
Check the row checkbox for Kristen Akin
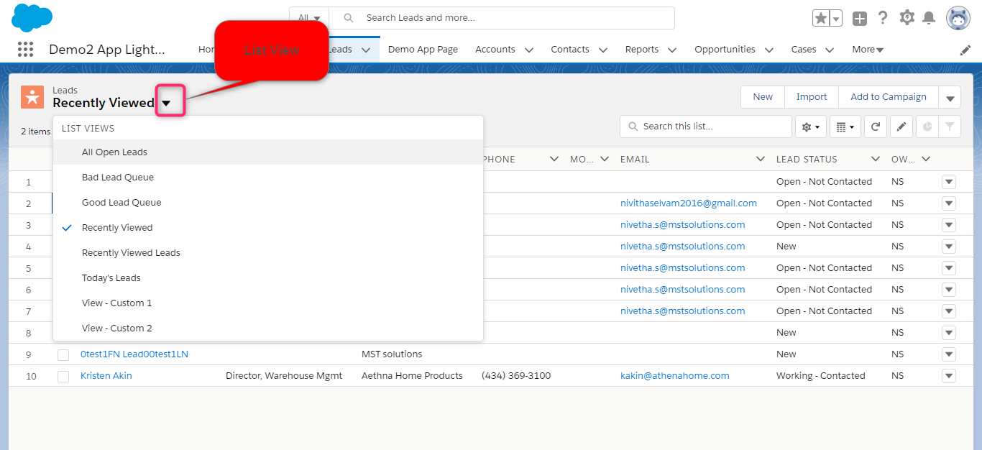coord(63,375)
